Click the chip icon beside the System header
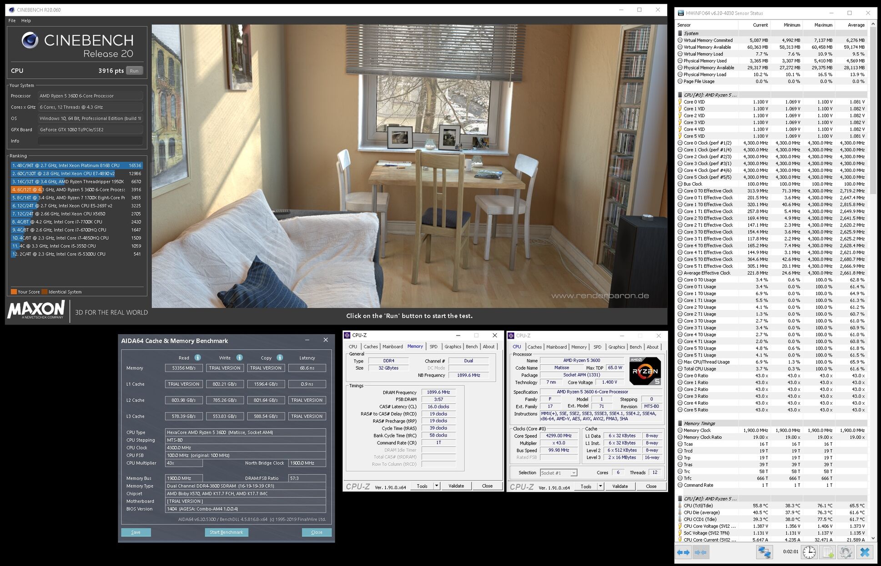The height and width of the screenshot is (566, 881). (680, 33)
